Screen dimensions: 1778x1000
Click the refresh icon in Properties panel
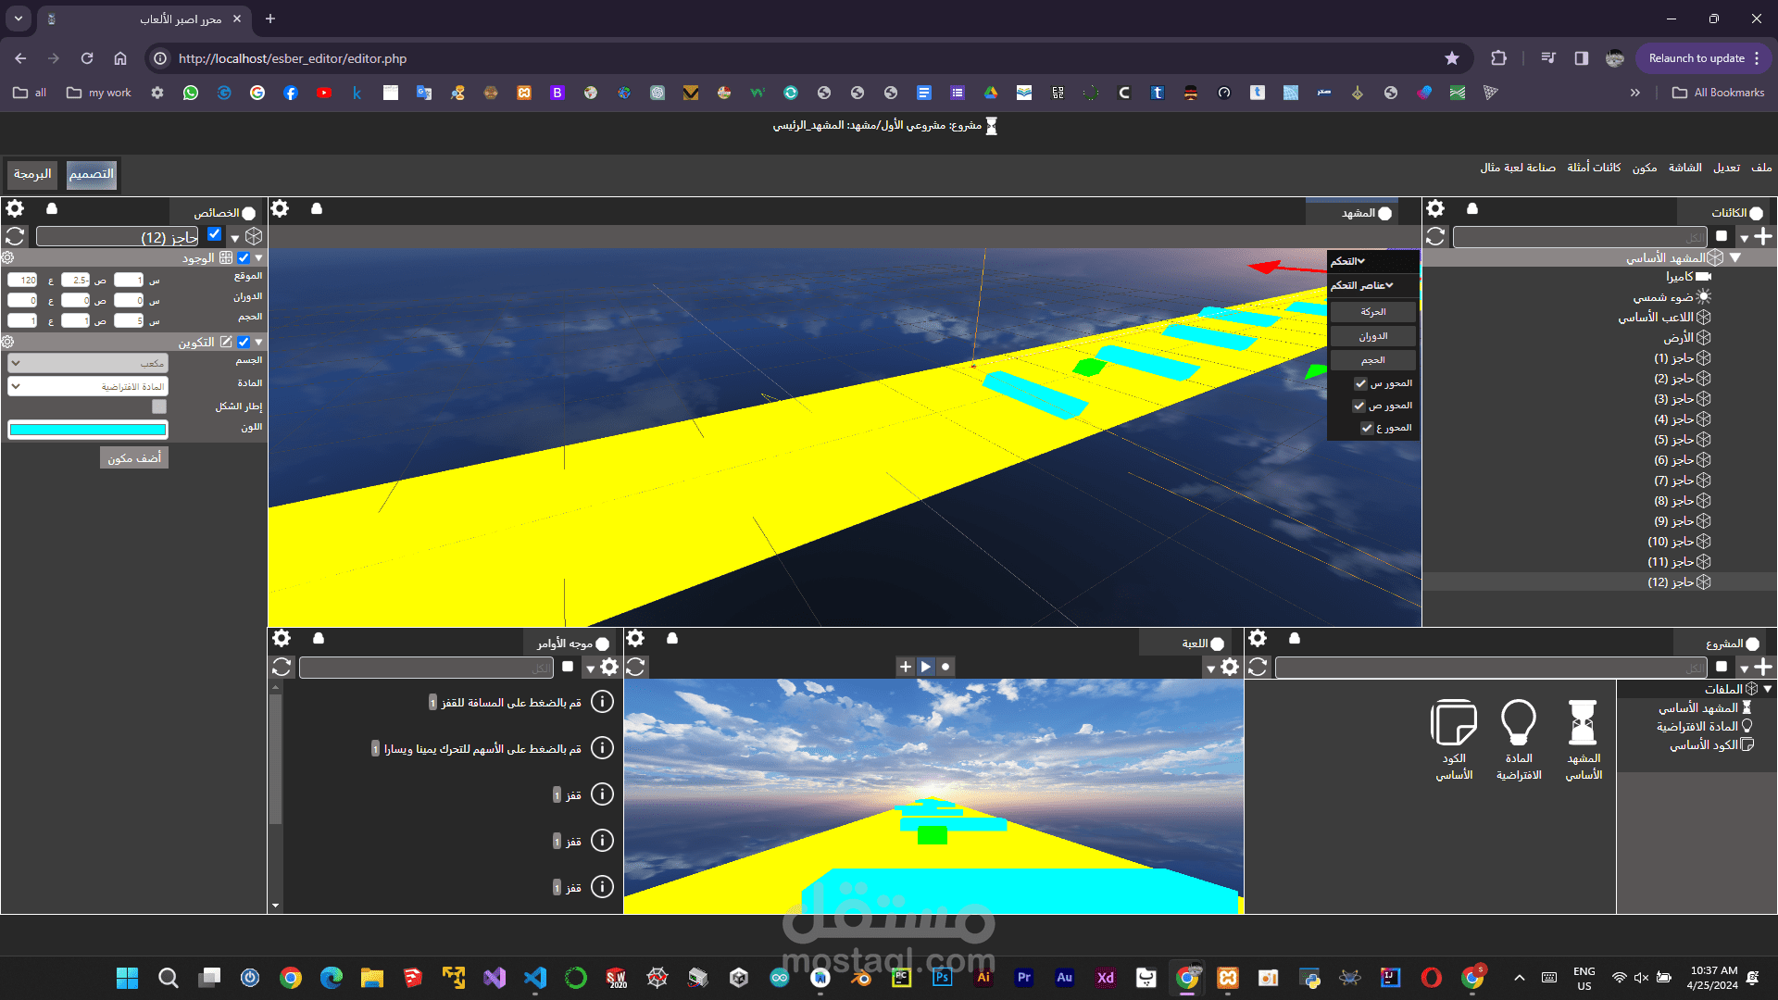[x=15, y=237]
